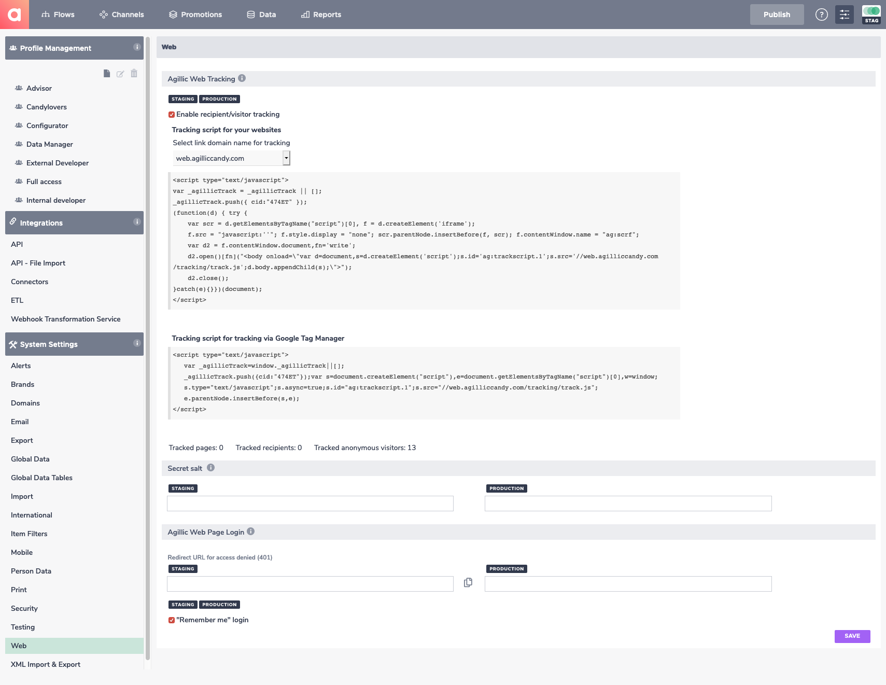The height and width of the screenshot is (685, 886).
Task: Copy staging redirect URL using the copy icon
Action: pyautogui.click(x=467, y=583)
